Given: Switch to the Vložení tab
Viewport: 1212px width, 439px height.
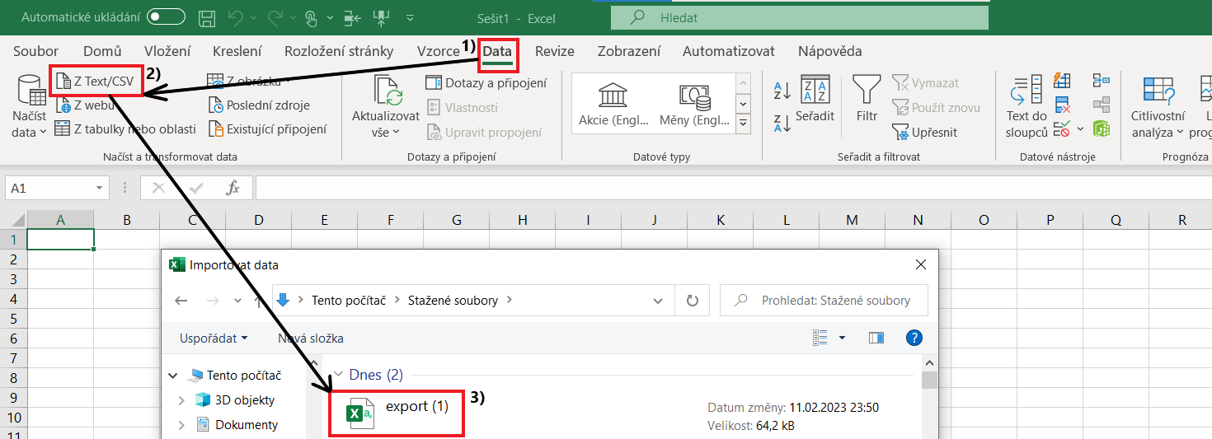Looking at the screenshot, I should coord(167,51).
